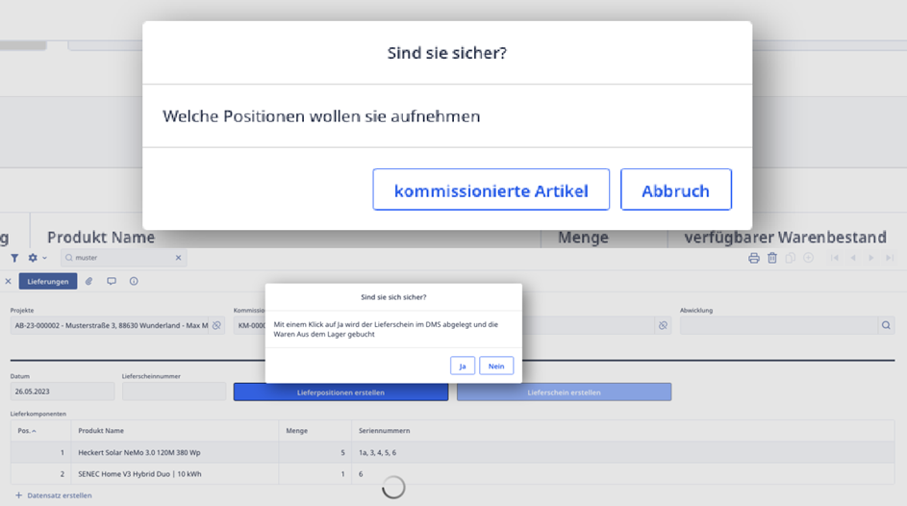907x506 pixels.
Task: Click the Datum field showing 26.05.2023
Action: pos(62,392)
